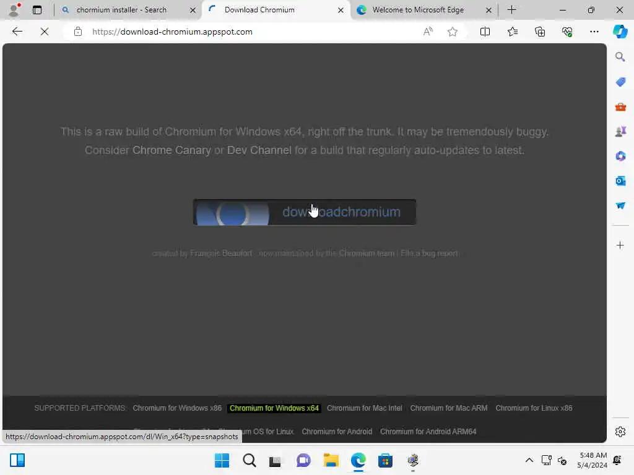Viewport: 634px width, 475px height.
Task: Open sidebar Tools briefcase icon
Action: [x=620, y=107]
